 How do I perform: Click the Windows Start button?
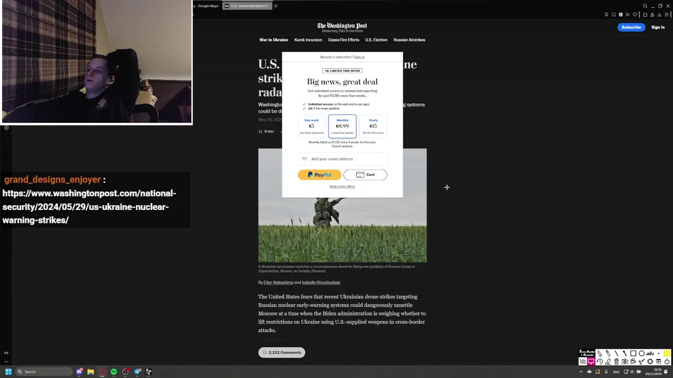[x=8, y=372]
